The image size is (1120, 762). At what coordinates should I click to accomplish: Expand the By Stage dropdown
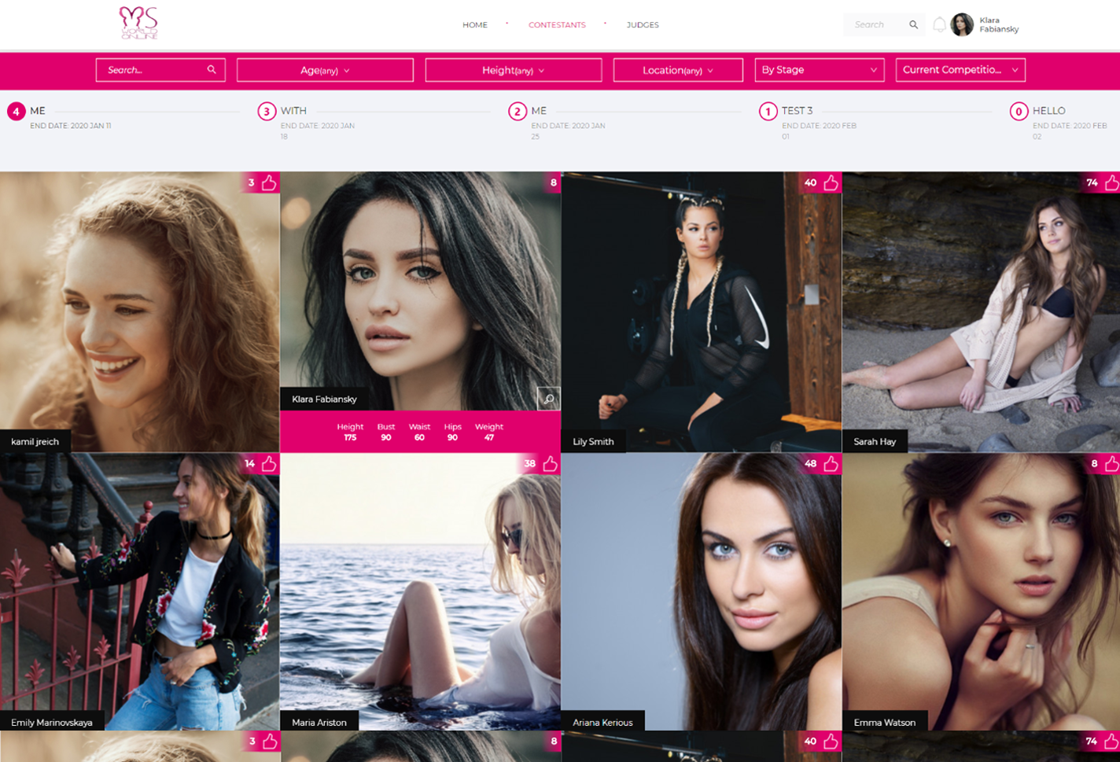(819, 70)
